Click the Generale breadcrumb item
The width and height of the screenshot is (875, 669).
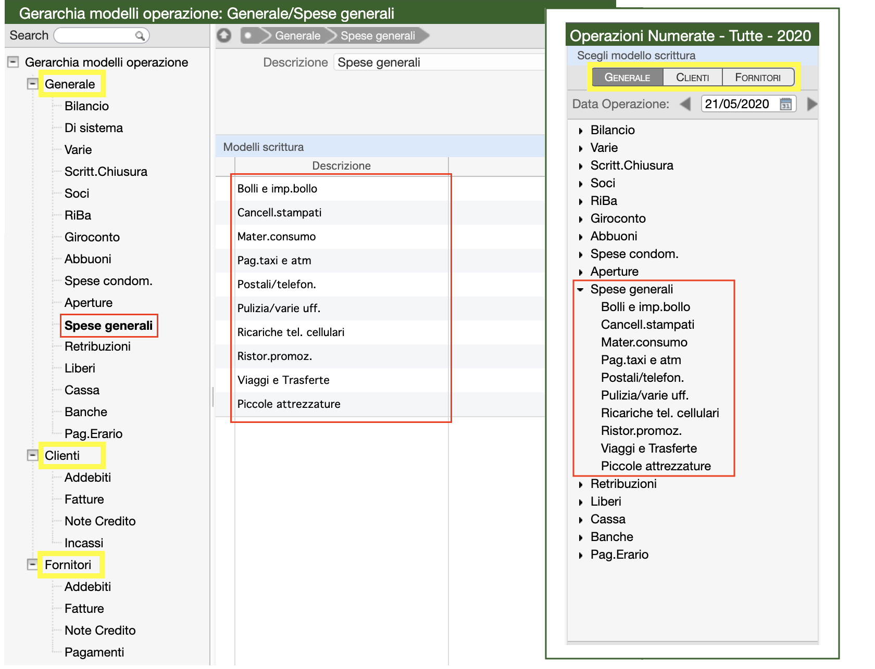click(x=298, y=35)
